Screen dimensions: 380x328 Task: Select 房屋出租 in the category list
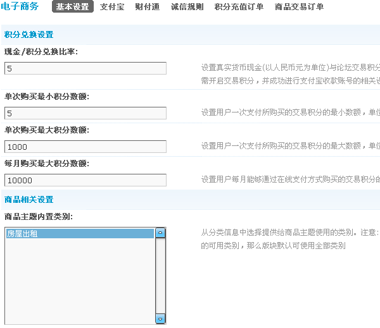[x=80, y=233]
